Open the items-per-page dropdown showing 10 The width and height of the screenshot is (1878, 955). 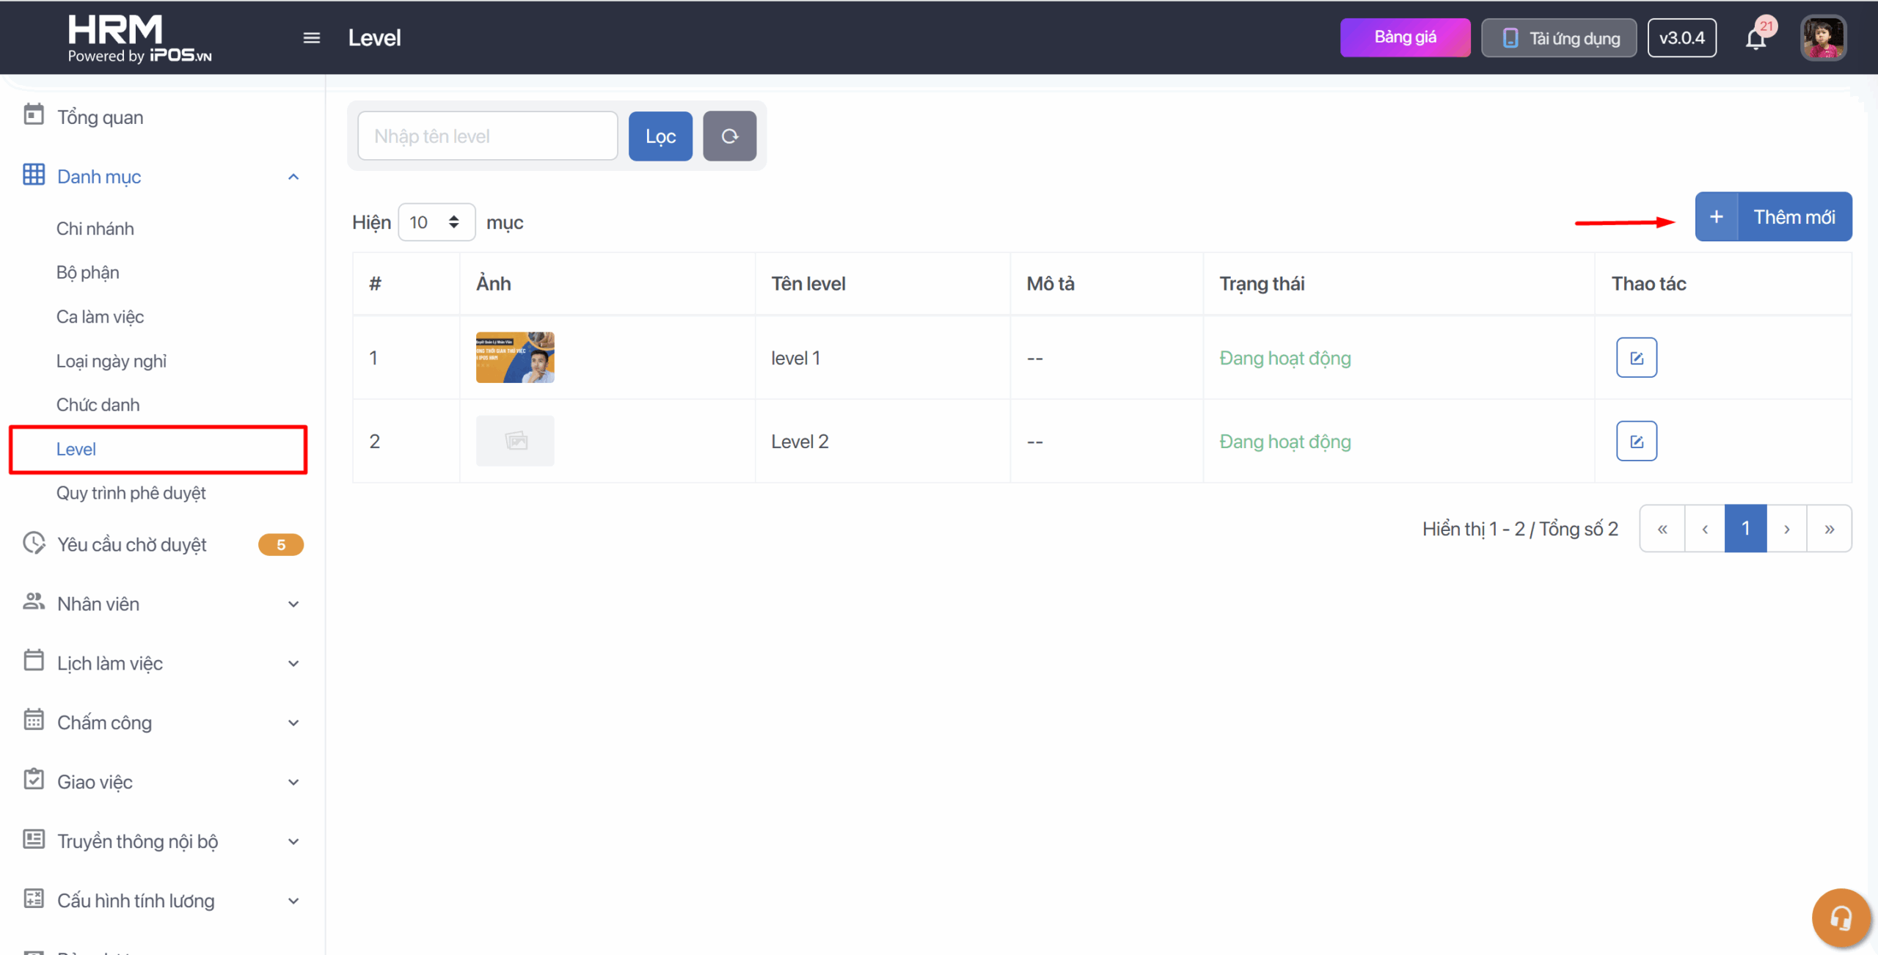[436, 222]
